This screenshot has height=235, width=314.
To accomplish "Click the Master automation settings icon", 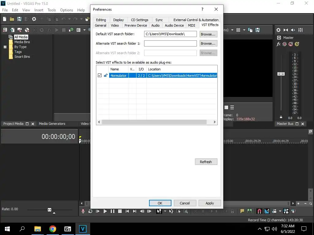I will click(x=285, y=44).
